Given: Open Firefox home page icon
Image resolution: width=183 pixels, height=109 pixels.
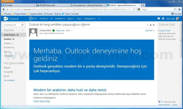Looking at the screenshot, I should [179, 9].
